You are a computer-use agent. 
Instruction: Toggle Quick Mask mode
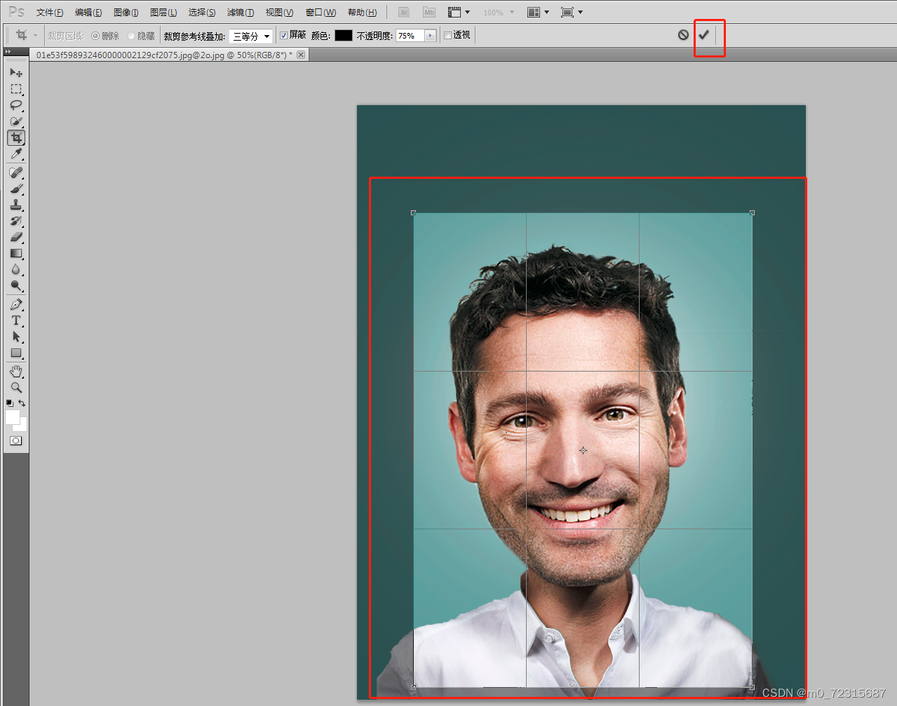click(x=16, y=441)
